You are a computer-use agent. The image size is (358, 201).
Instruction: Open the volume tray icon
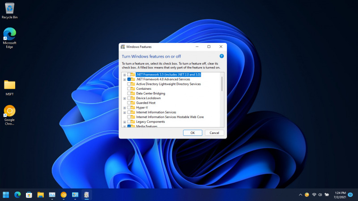[x=320, y=195]
